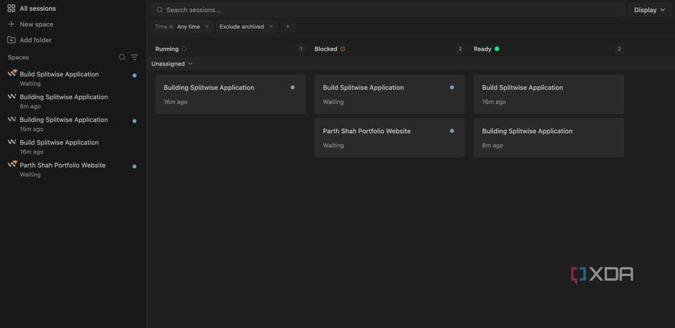The height and width of the screenshot is (328, 675).
Task: Click the Running column status icon
Action: [184, 49]
